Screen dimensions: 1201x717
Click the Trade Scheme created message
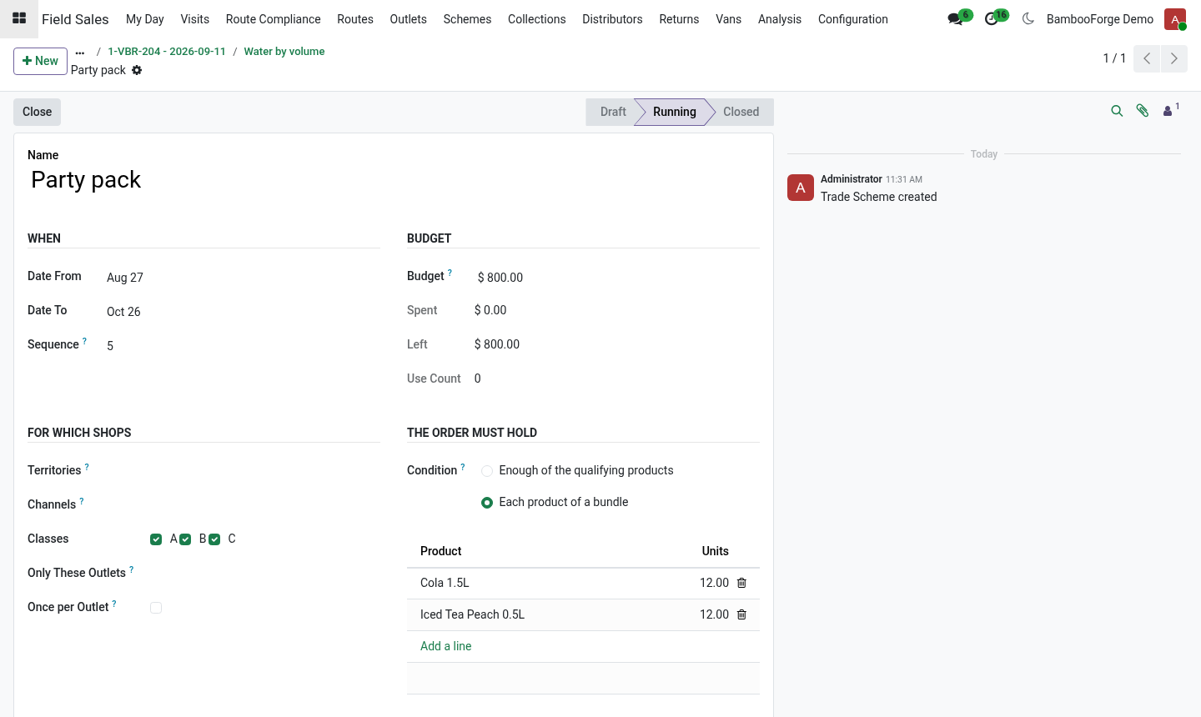(878, 197)
